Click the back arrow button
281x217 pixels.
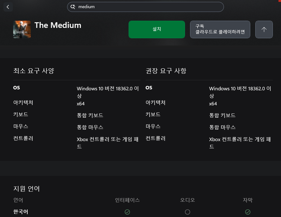(x=8, y=7)
